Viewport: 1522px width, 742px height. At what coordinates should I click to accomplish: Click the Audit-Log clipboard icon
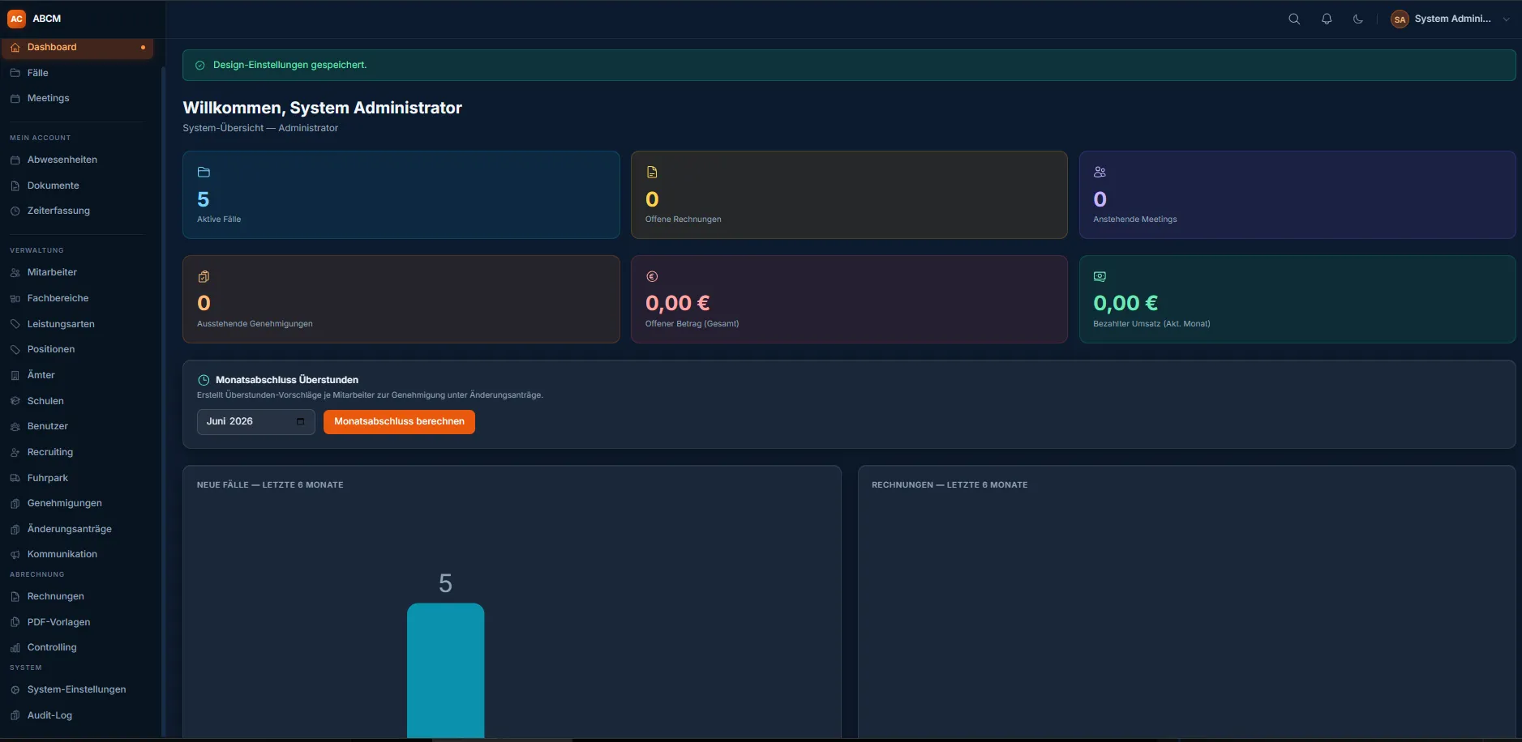click(15, 716)
